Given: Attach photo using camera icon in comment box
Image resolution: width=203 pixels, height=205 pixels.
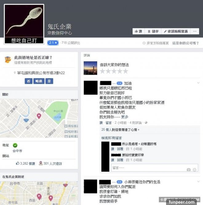Looking at the screenshot, I should [x=189, y=170].
